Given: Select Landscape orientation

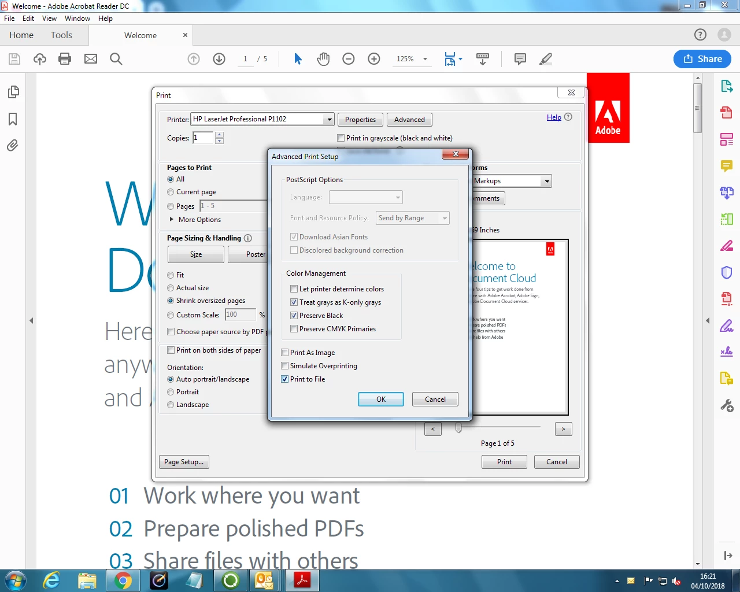Looking at the screenshot, I should pos(171,405).
